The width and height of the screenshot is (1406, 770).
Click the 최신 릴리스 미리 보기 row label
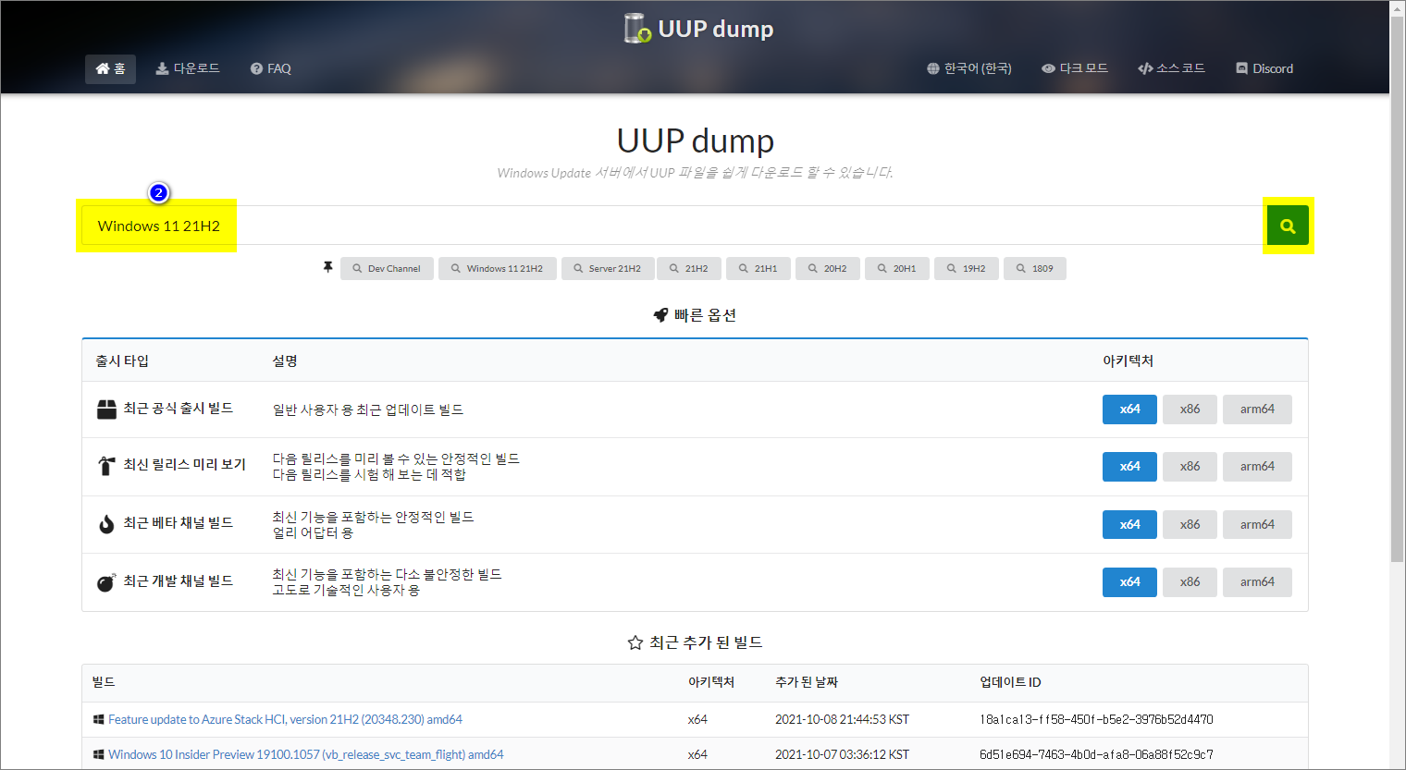(185, 465)
